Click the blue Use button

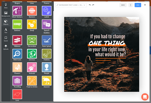(138, 5)
